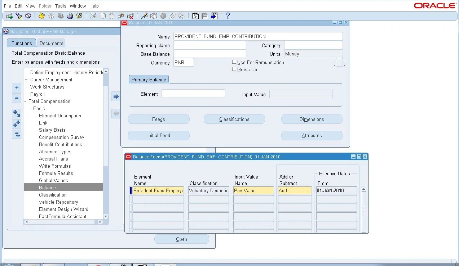459x266 pixels.
Task: Click the Navigator function list vertical scrollbar
Action: (x=106, y=144)
